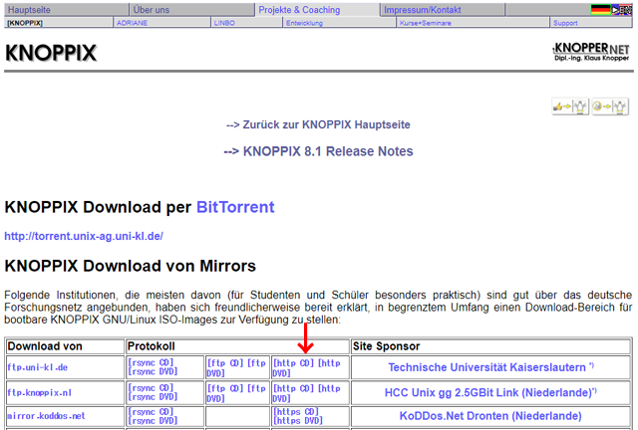Viewport: 638px width, 430px height.
Task: Click the ftp.knoppix.nl mirror link
Action: [x=40, y=393]
